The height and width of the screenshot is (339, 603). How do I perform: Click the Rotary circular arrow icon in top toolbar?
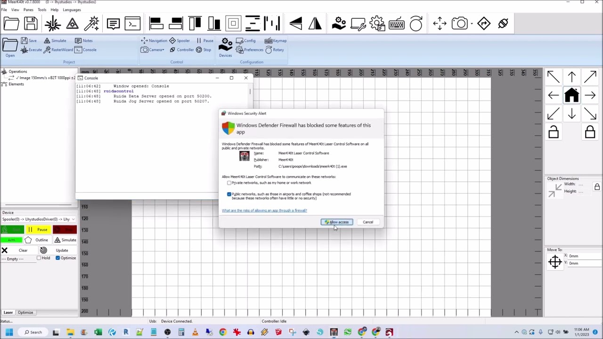(416, 24)
